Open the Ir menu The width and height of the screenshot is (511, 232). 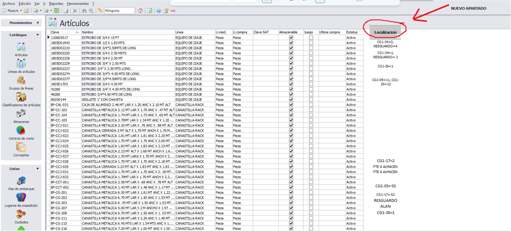coord(44,4)
